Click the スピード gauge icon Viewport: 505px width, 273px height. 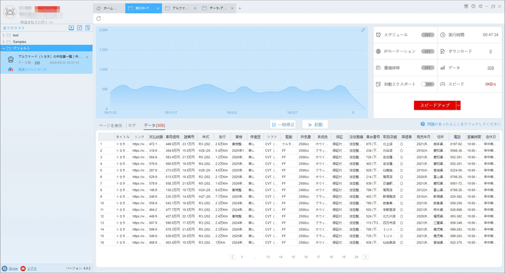443,84
